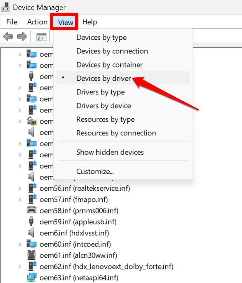Select the row oem56.inf (realtekservice.inf)
242x283 pixels.
click(85, 188)
